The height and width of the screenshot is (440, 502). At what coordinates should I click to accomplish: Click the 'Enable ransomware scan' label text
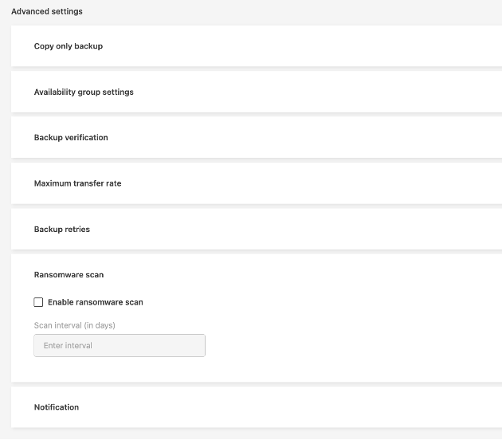click(x=96, y=302)
